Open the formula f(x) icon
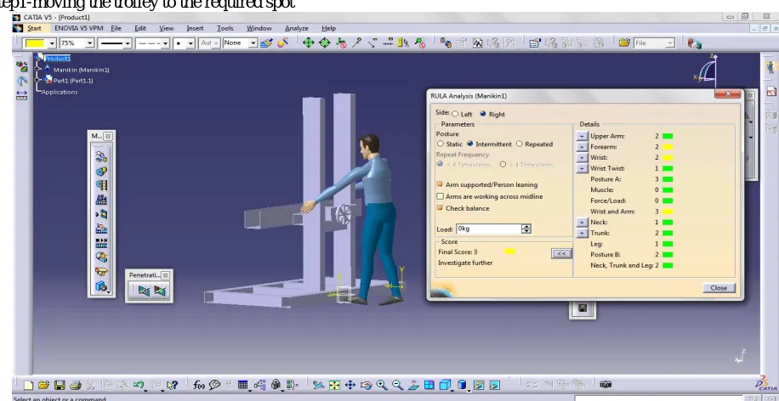The image size is (779, 401). (199, 385)
